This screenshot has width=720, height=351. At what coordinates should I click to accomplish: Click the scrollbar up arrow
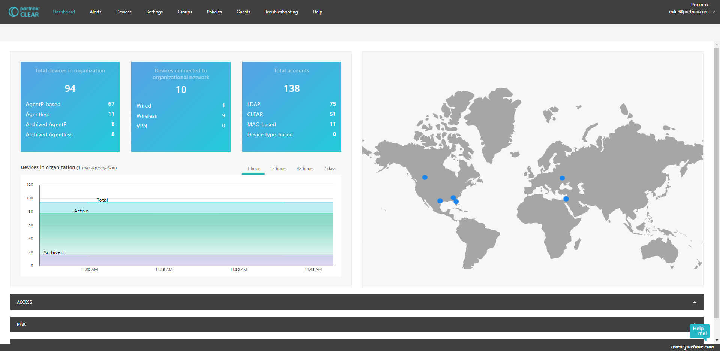(717, 44)
